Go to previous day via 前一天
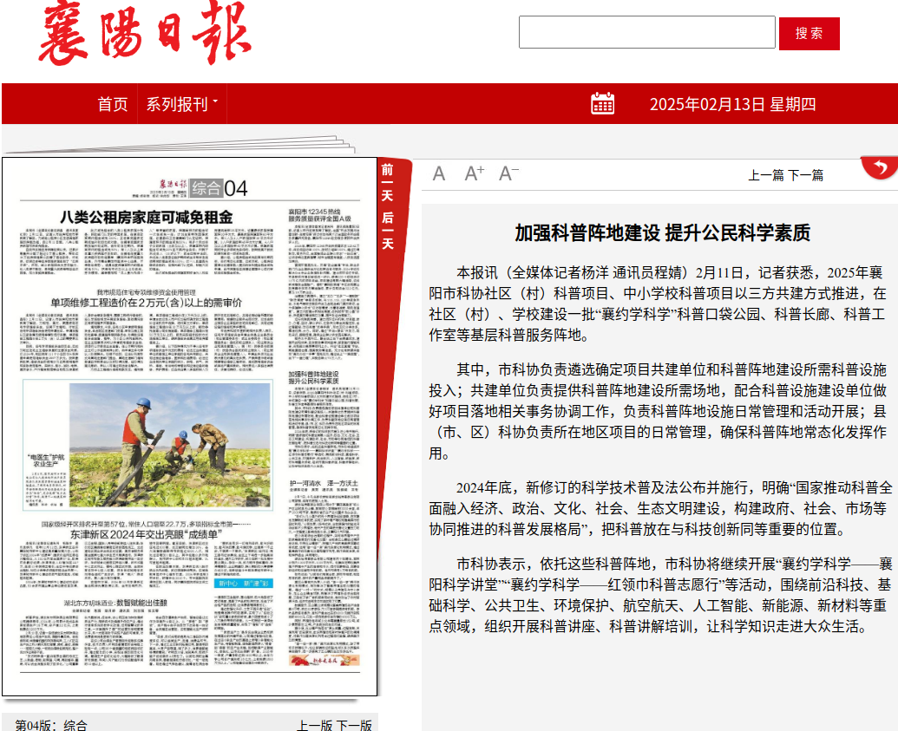898x731 pixels. tap(387, 182)
